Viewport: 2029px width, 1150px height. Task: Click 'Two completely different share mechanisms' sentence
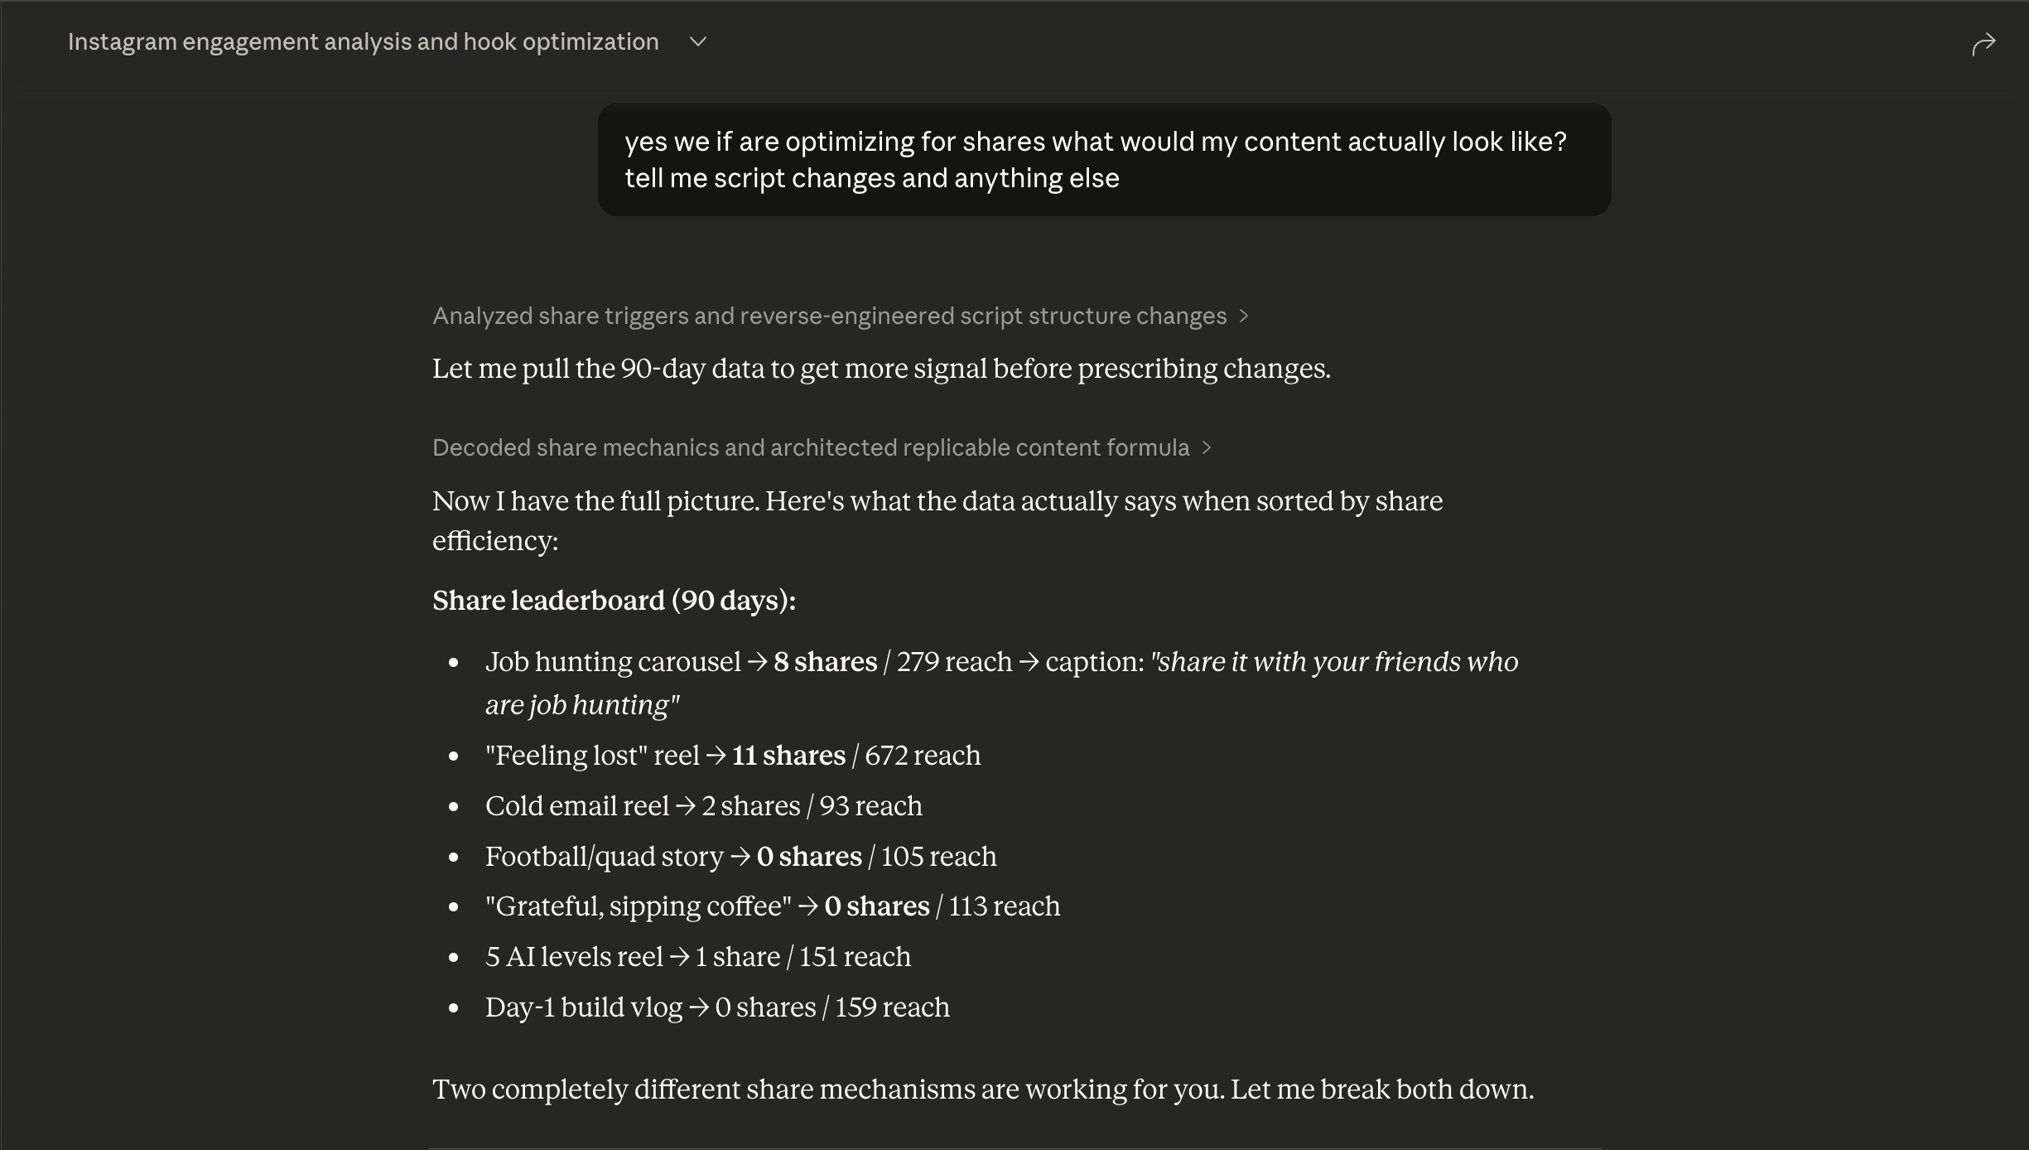tap(983, 1090)
